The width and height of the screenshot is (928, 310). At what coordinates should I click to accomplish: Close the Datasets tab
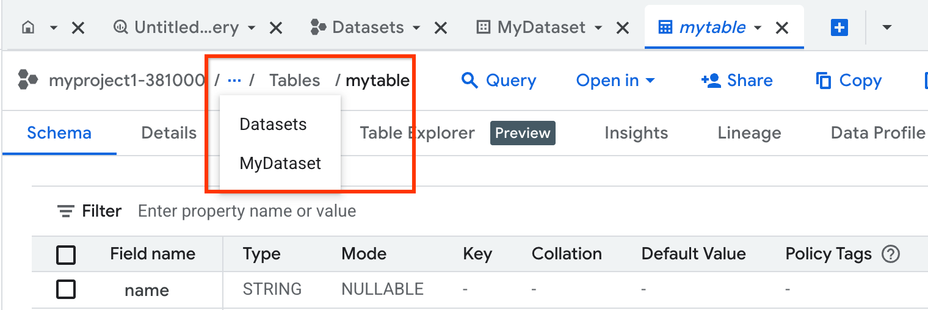click(x=440, y=27)
